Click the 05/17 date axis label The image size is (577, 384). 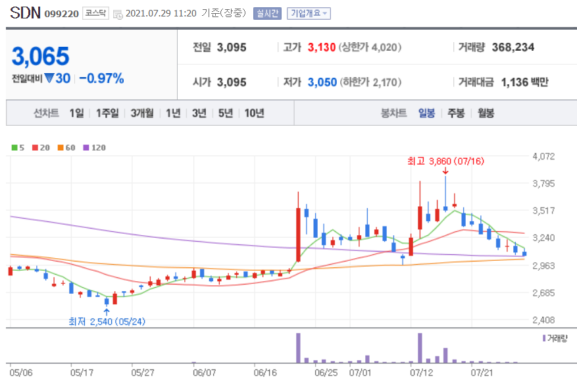tap(82, 373)
